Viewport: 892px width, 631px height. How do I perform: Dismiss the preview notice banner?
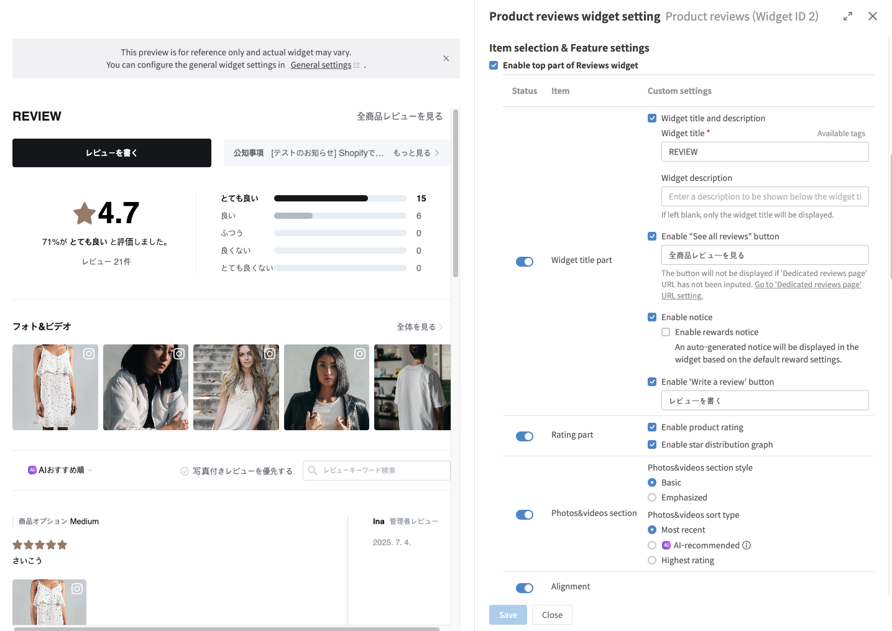tap(446, 58)
